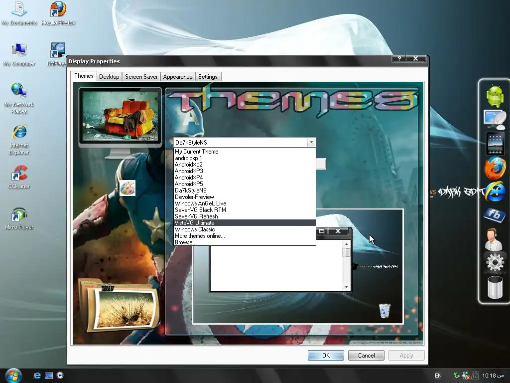Launch Internet Explorer from the side dock
The image size is (510, 383).
(496, 192)
